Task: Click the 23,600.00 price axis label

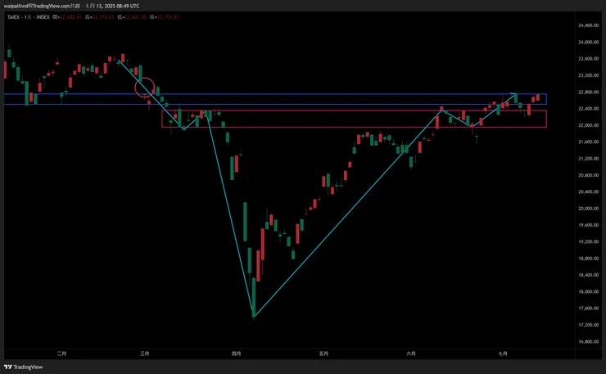Action: [588, 58]
